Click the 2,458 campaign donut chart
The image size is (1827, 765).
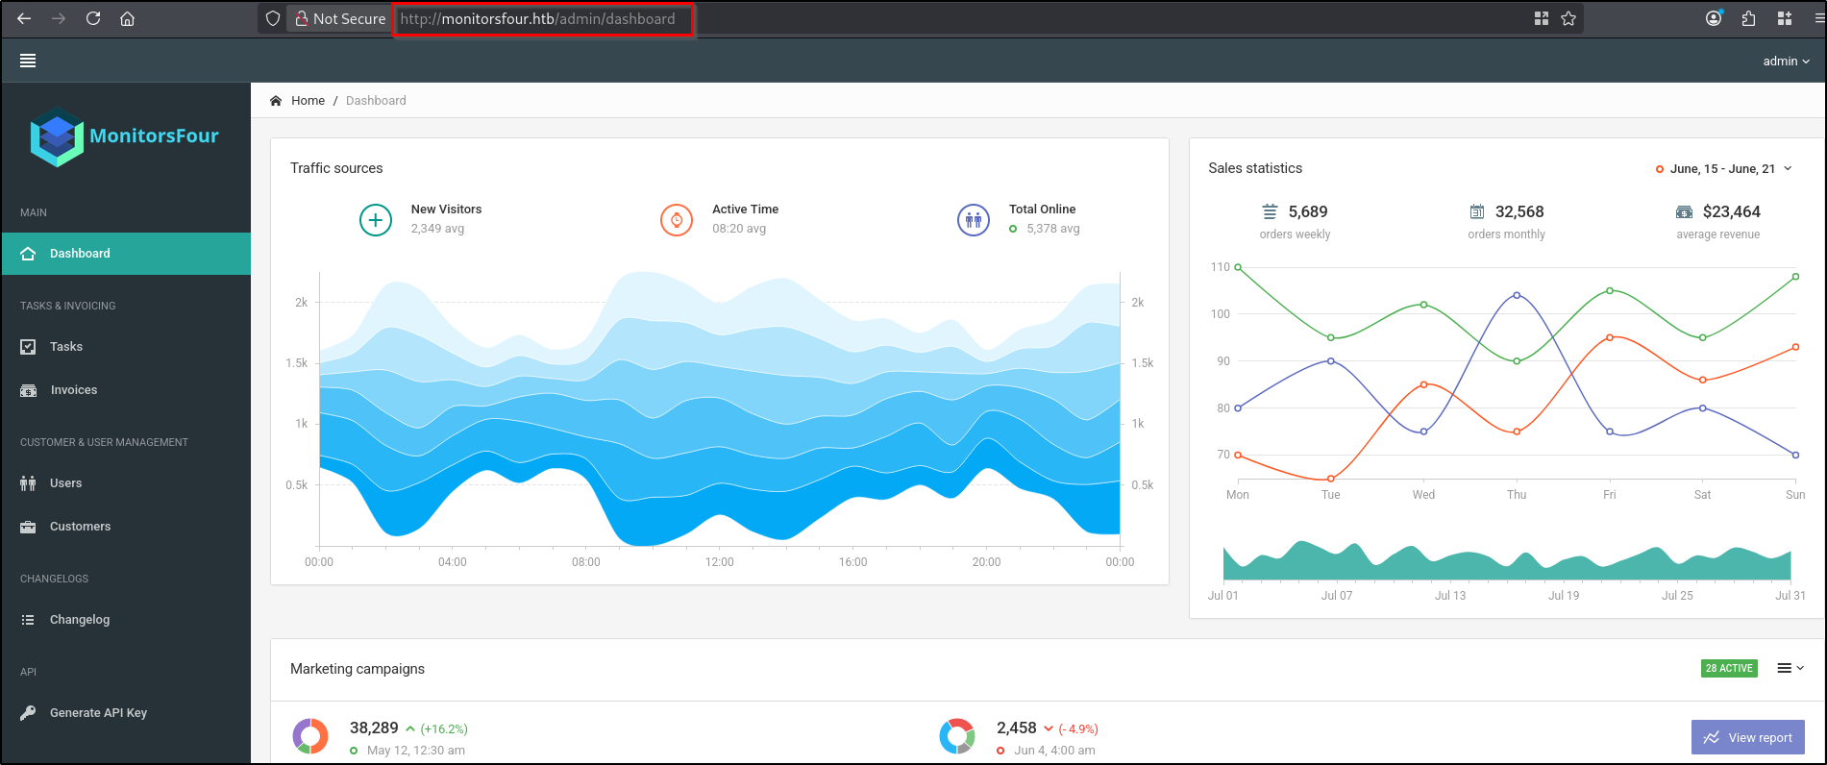957,736
